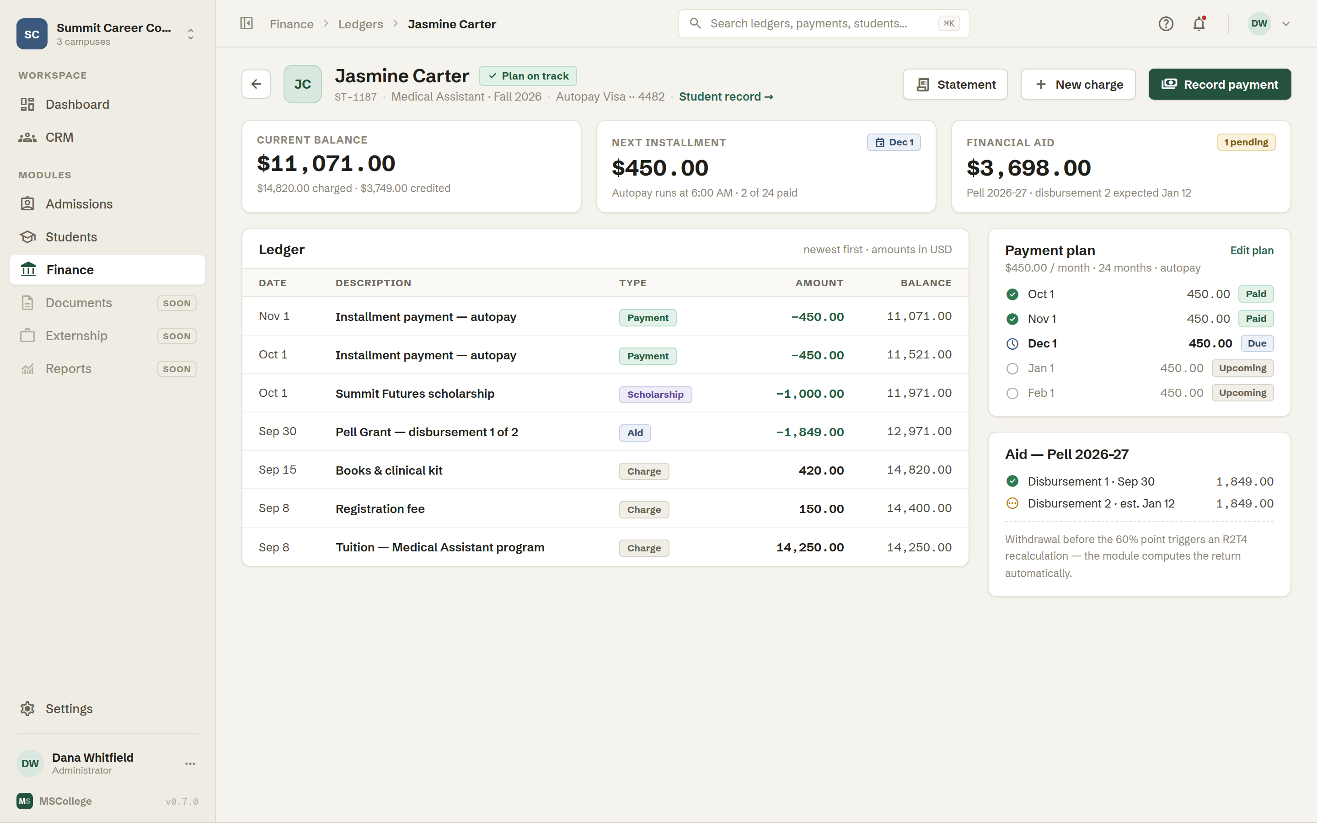Click the Students graduation cap icon

(27, 237)
